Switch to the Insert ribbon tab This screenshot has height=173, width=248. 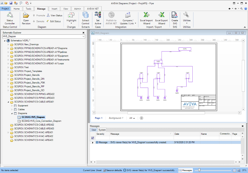coord(55,9)
